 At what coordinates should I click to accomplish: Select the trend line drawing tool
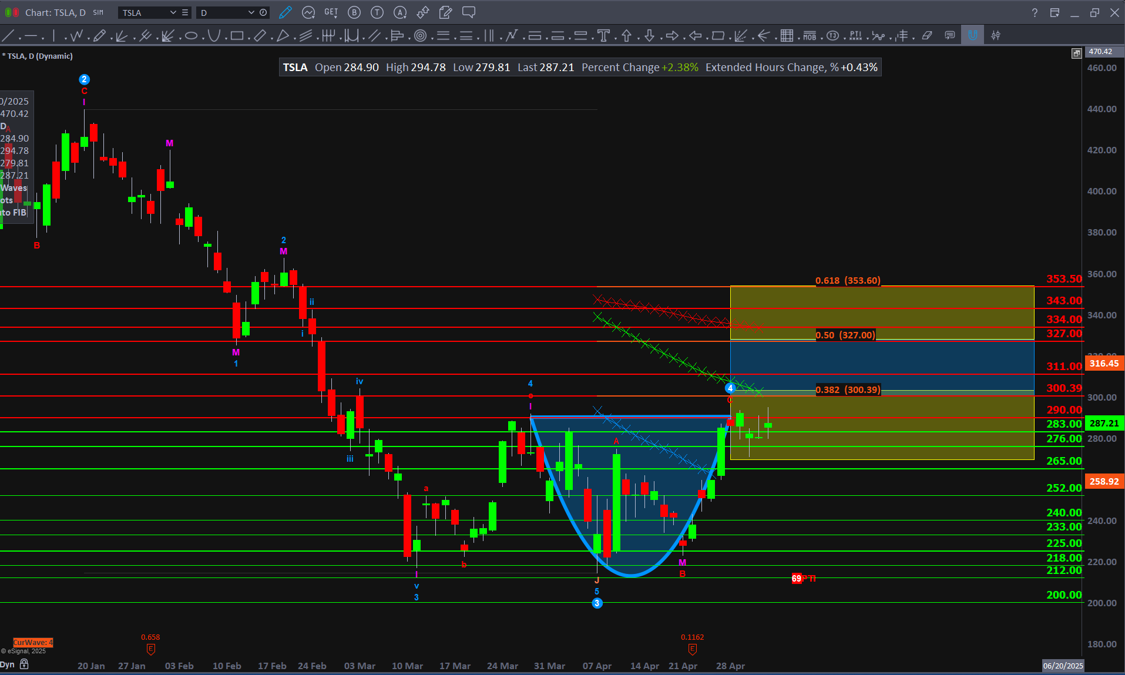[8, 36]
